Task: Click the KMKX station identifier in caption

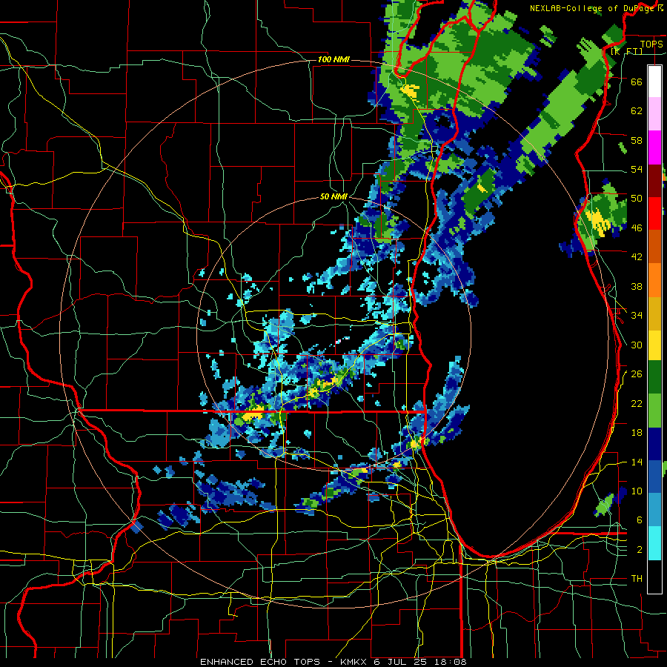Action: [x=353, y=662]
